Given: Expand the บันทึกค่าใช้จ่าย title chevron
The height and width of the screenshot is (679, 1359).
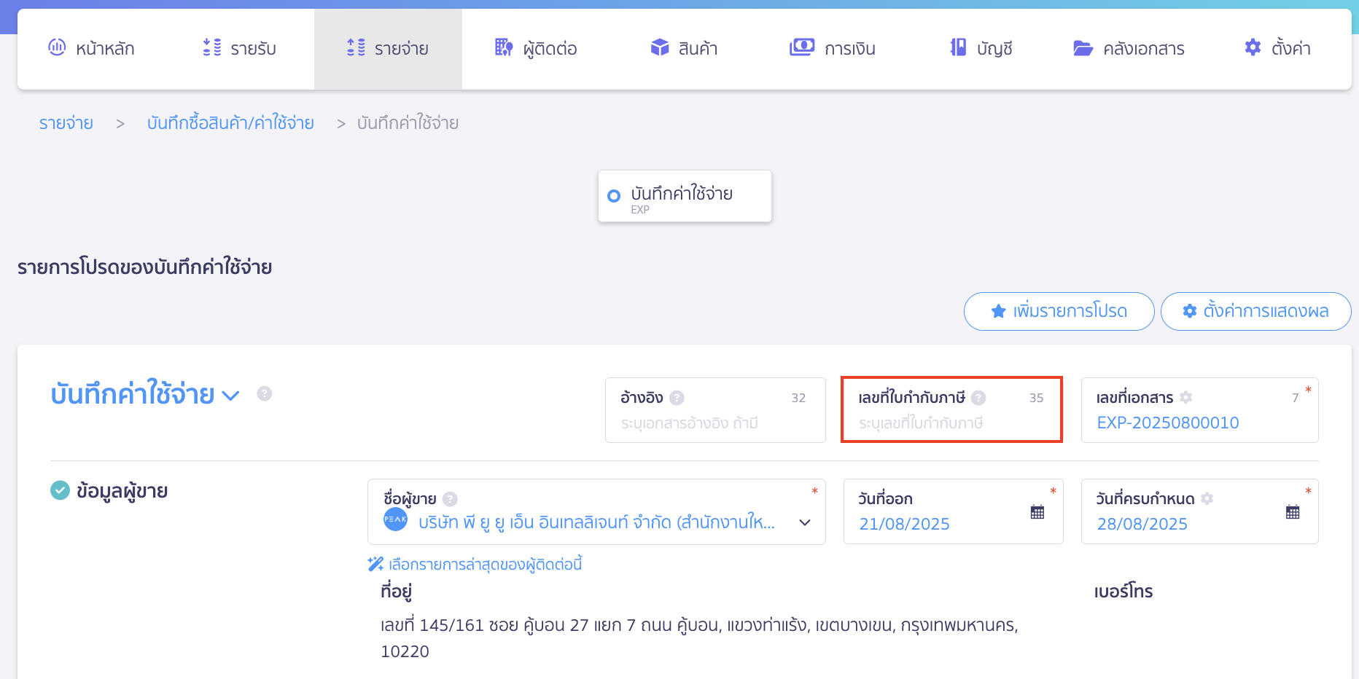Looking at the screenshot, I should click(x=231, y=396).
